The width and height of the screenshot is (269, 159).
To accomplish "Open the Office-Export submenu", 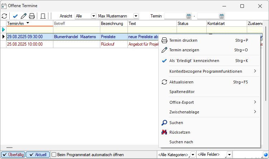I will pos(182,102).
